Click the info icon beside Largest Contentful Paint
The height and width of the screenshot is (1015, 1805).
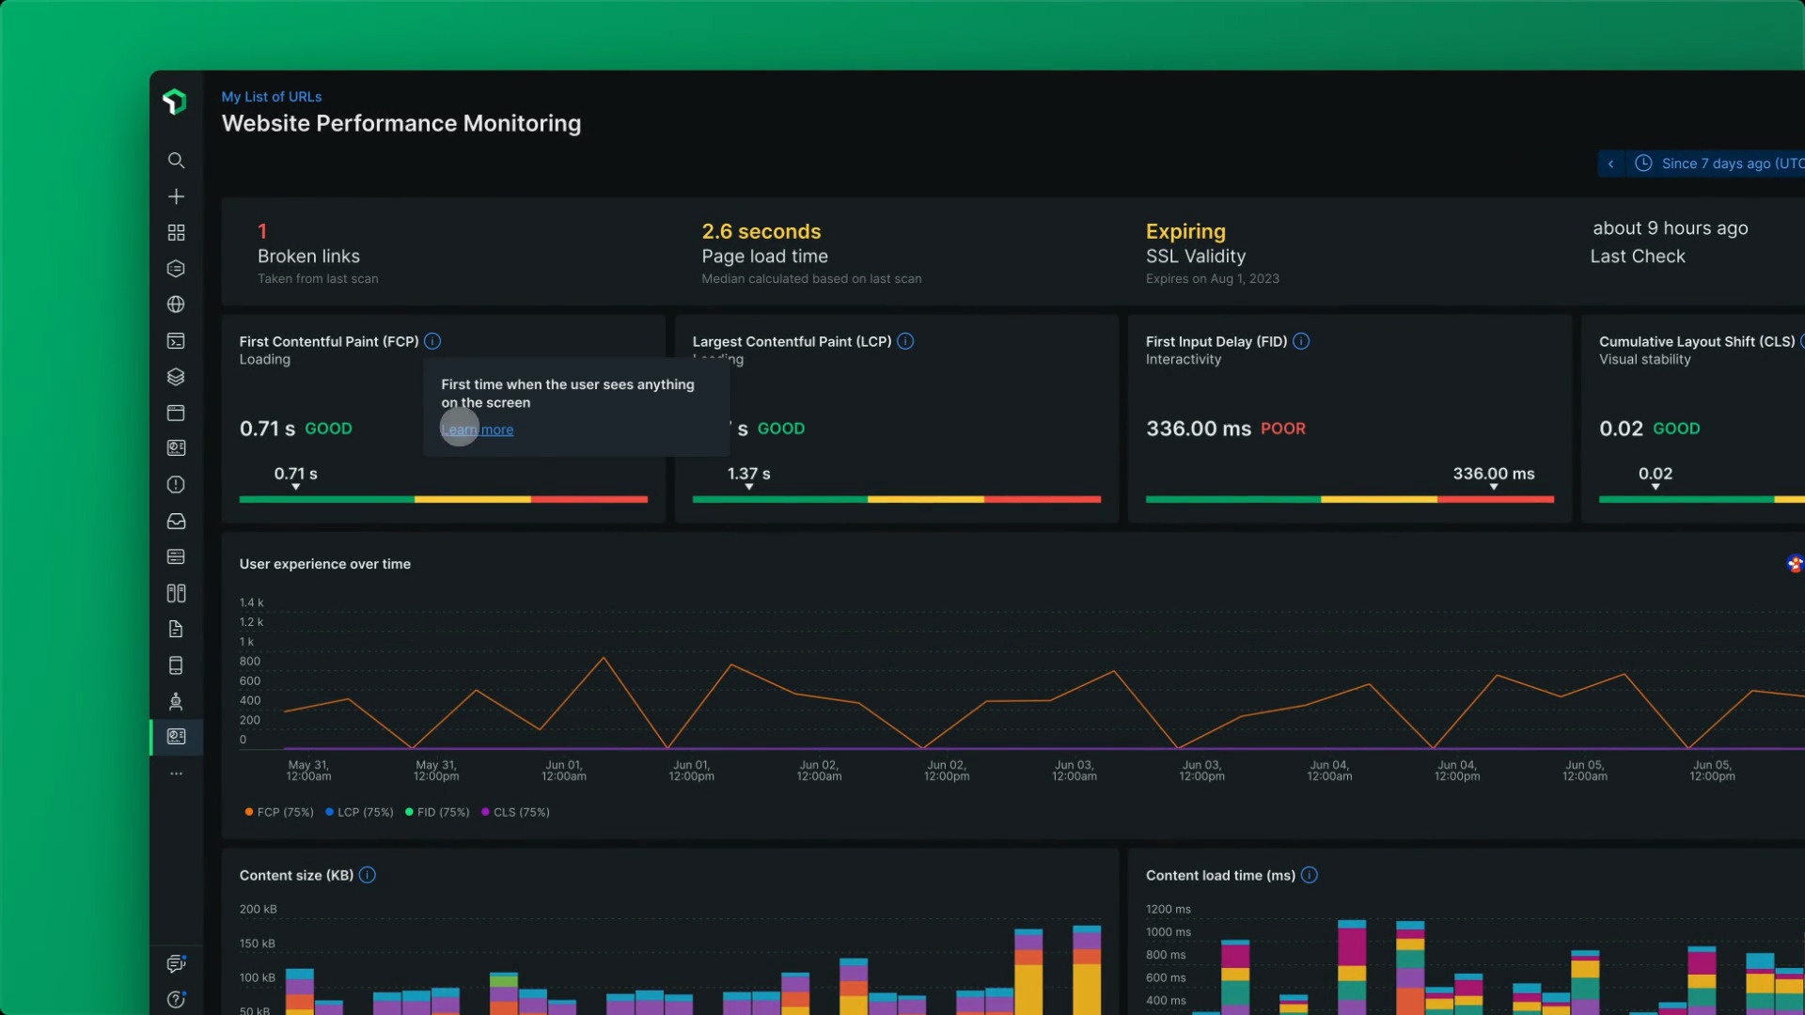(905, 341)
